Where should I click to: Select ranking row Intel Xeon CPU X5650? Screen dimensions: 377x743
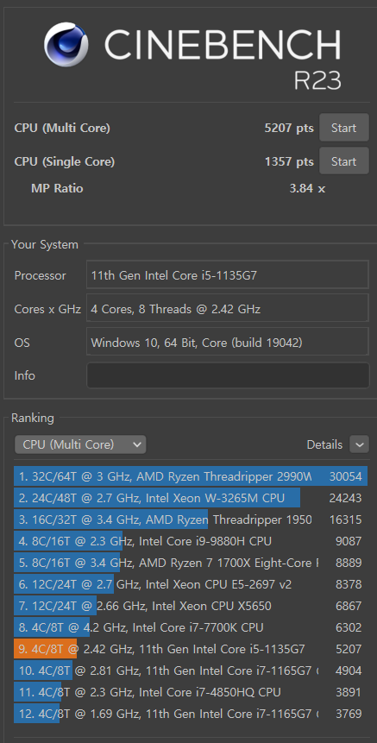191,606
